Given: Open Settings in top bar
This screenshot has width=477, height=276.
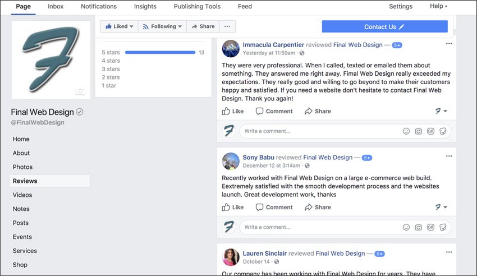Looking at the screenshot, I should click(401, 6).
